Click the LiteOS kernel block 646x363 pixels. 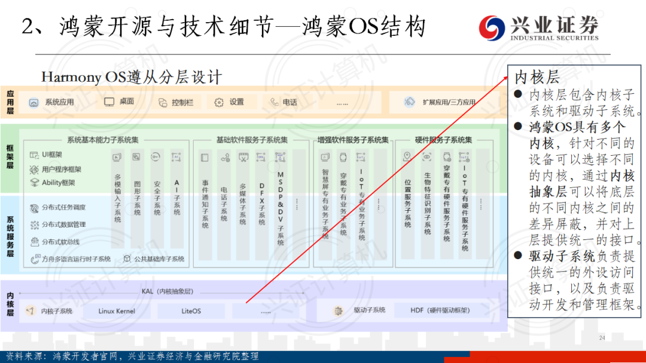pyautogui.click(x=191, y=311)
